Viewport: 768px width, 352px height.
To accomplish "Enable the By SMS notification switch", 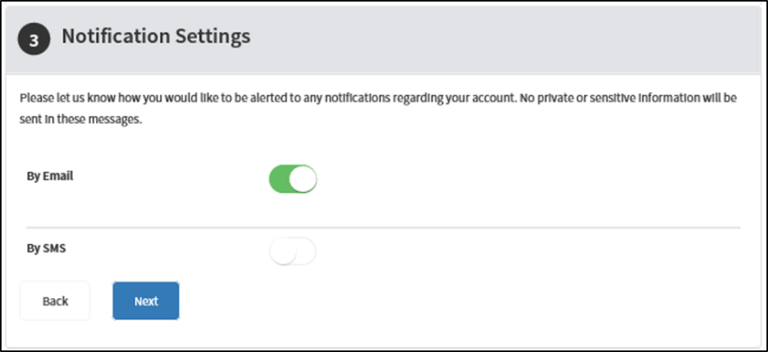I will click(x=293, y=252).
